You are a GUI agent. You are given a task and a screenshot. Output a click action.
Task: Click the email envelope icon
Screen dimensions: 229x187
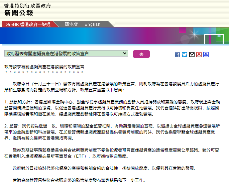pos(192,55)
